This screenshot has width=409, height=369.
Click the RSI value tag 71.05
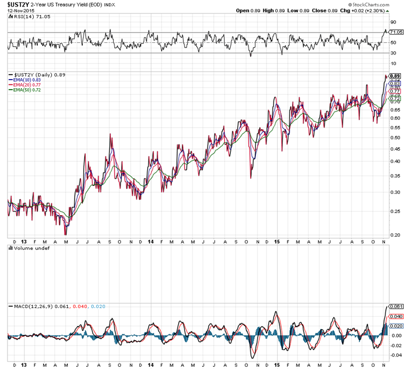click(x=396, y=32)
